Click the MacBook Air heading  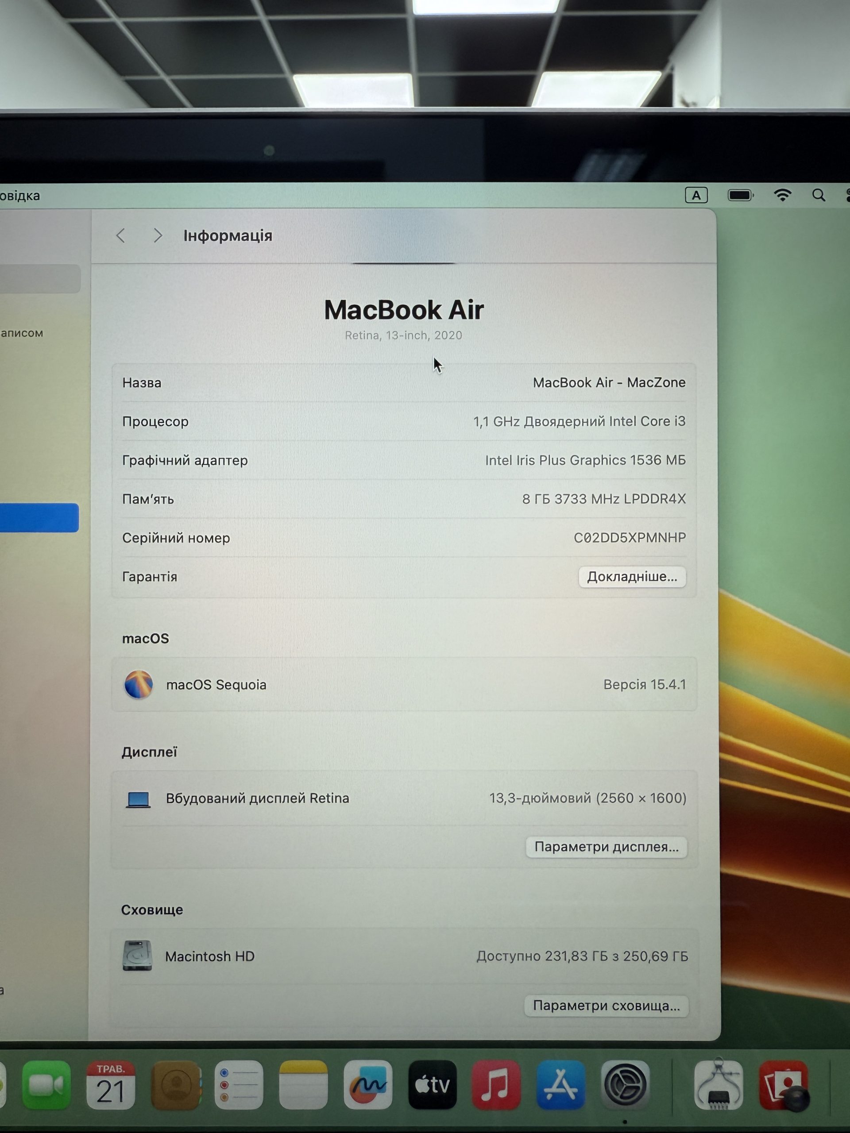tap(404, 310)
